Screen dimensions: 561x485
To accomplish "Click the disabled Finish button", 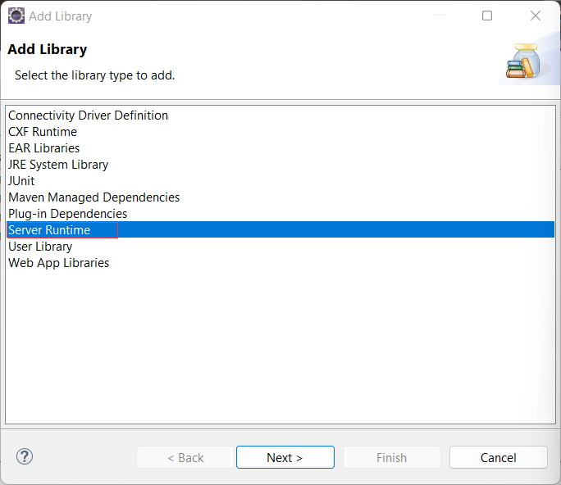I will pos(392,457).
